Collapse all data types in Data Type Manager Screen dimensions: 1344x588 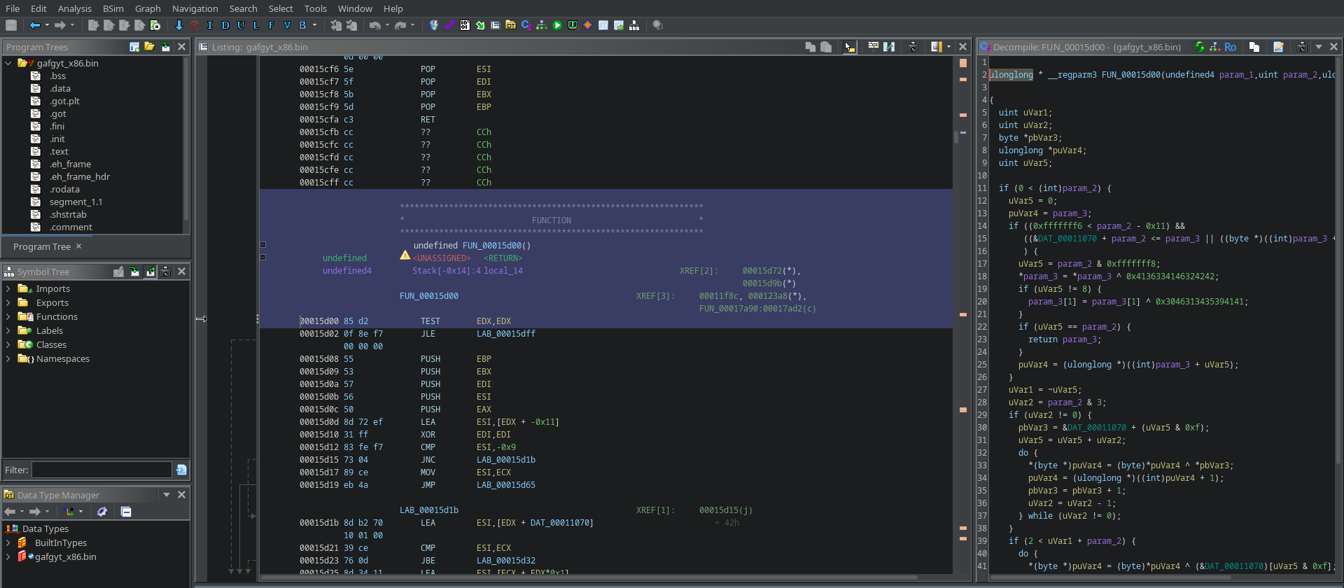pyautogui.click(x=126, y=512)
